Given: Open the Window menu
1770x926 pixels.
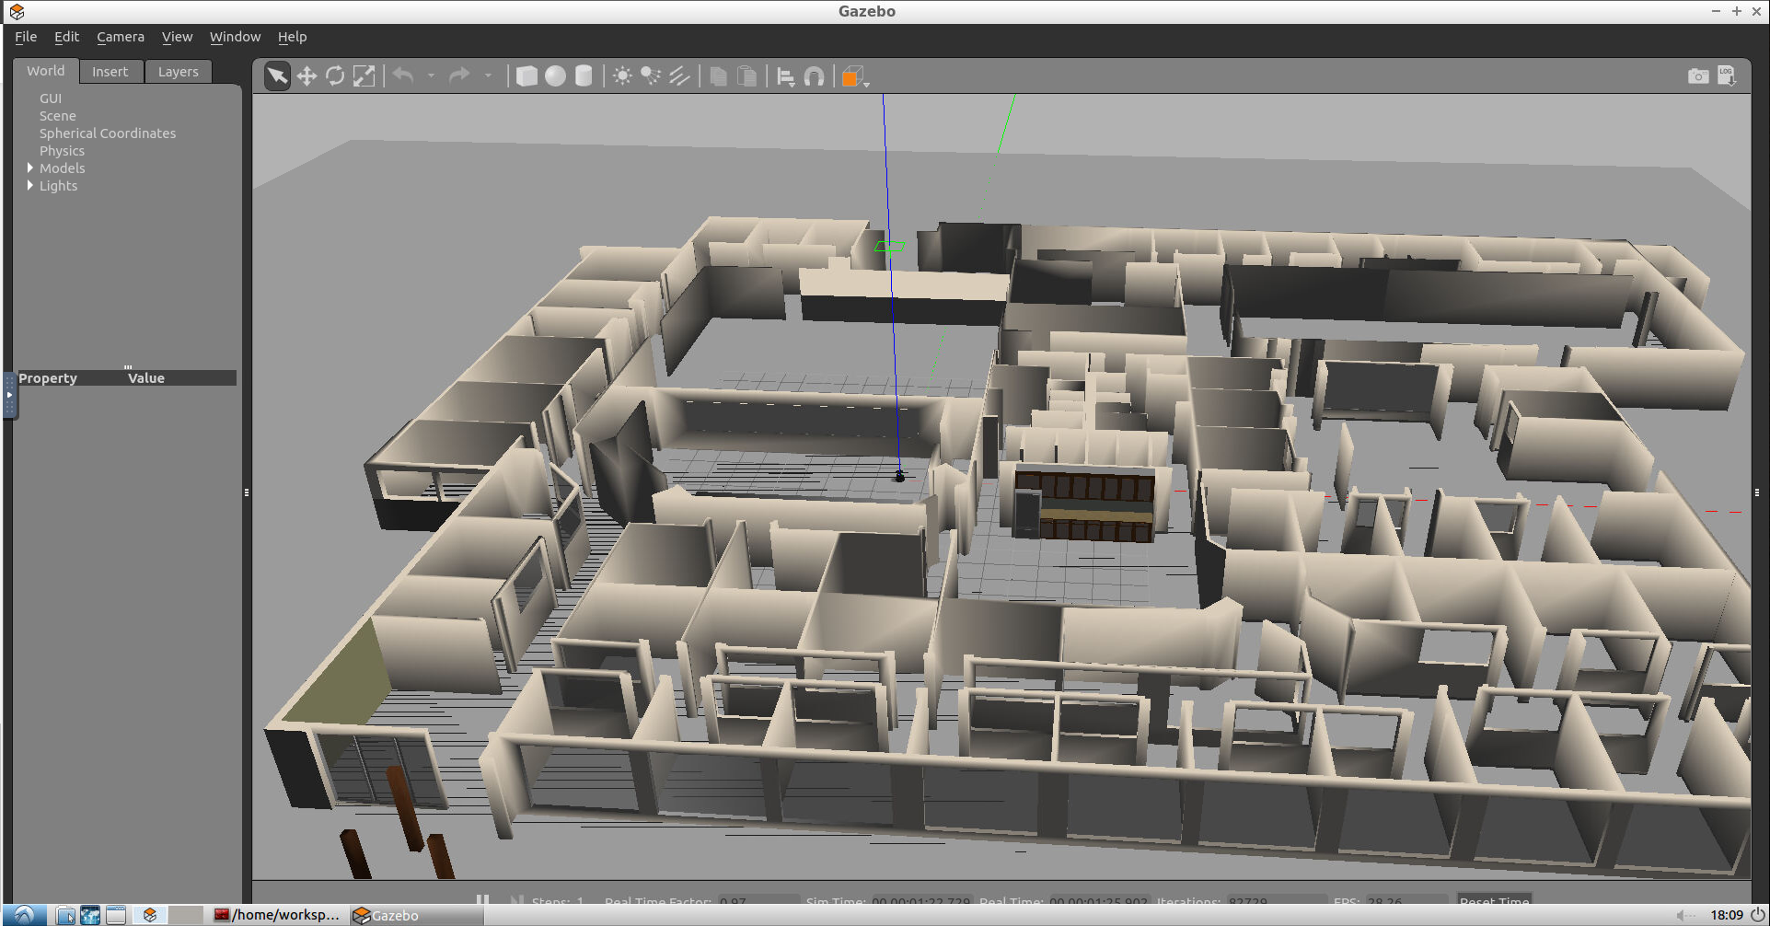Looking at the screenshot, I should [235, 37].
